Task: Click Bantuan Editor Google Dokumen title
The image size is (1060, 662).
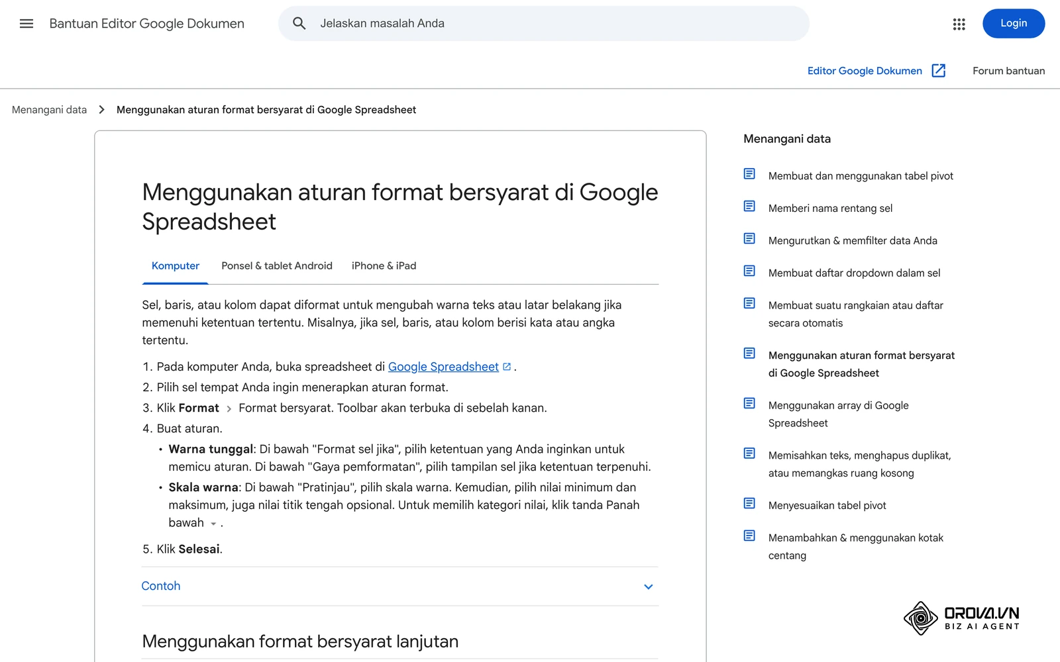Action: [147, 24]
